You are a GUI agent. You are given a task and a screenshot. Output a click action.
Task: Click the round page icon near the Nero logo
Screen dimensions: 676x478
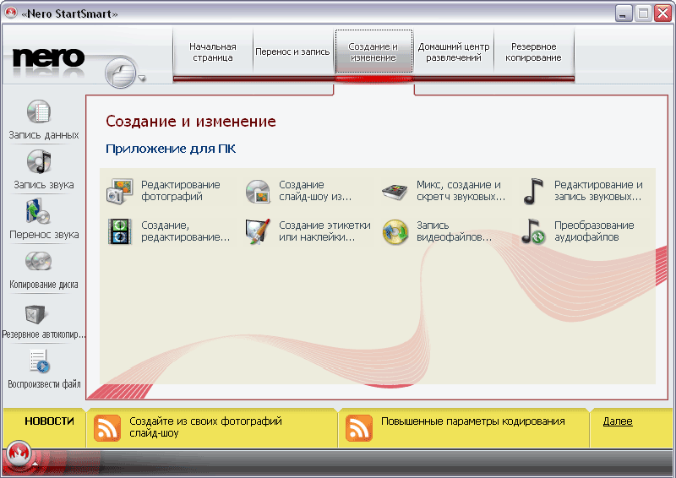pos(120,73)
